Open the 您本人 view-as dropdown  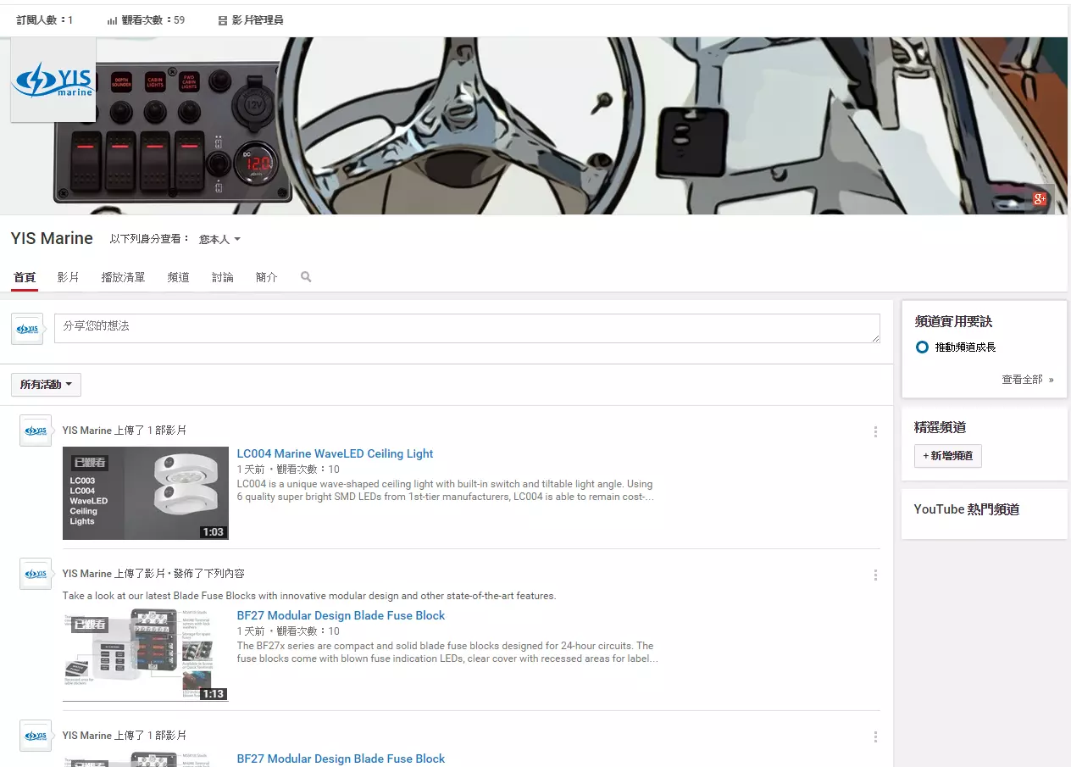coord(219,240)
